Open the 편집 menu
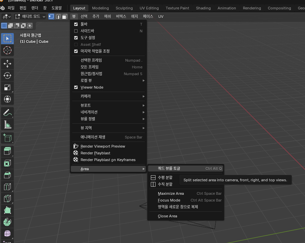This screenshot has height=243, width=305. point(23,8)
